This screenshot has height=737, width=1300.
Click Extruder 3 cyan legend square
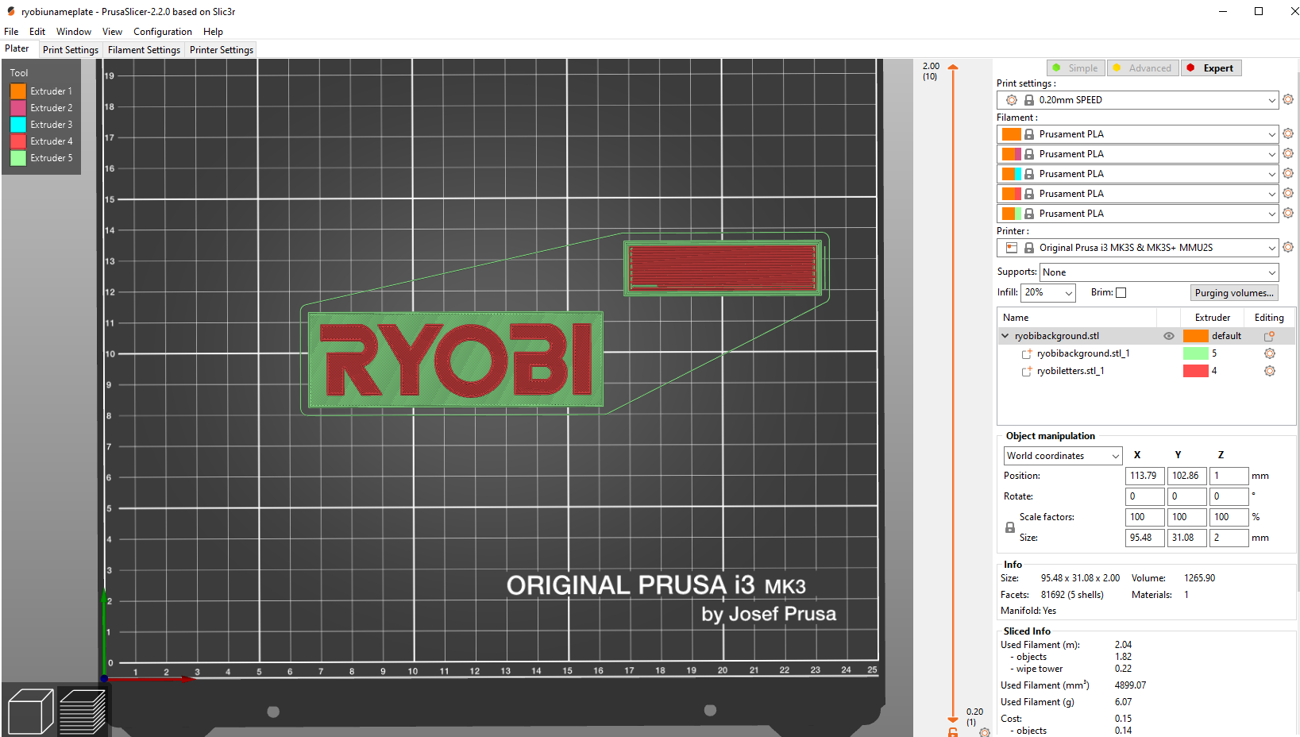click(18, 125)
